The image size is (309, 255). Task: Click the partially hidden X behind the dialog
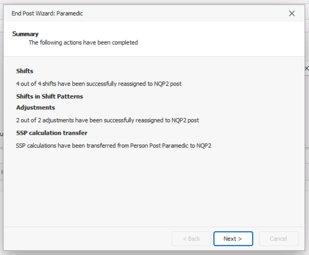point(307,68)
